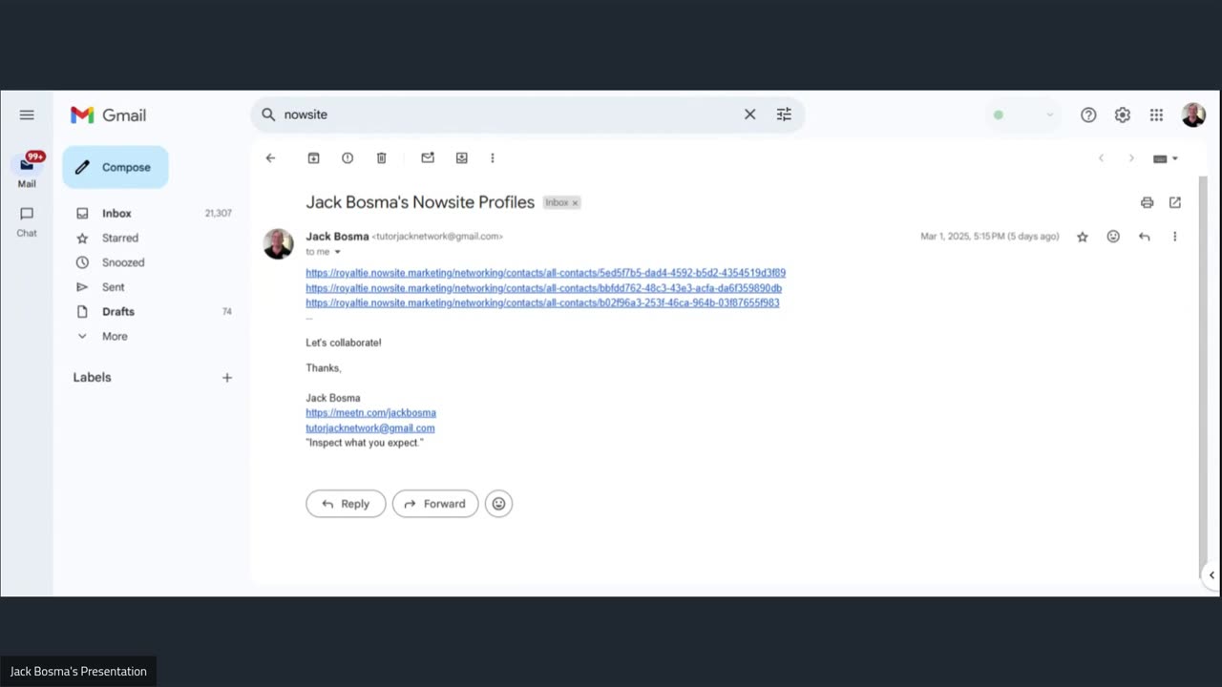This screenshot has height=687, width=1222.
Task: Open the link ending in da6f359890db
Action: tap(543, 288)
